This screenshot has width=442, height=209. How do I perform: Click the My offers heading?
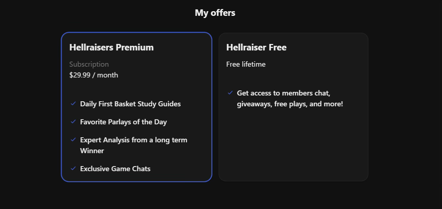(x=215, y=12)
